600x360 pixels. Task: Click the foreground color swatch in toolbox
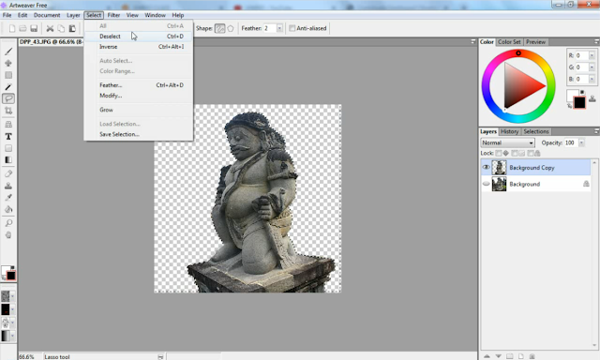click(x=11, y=276)
